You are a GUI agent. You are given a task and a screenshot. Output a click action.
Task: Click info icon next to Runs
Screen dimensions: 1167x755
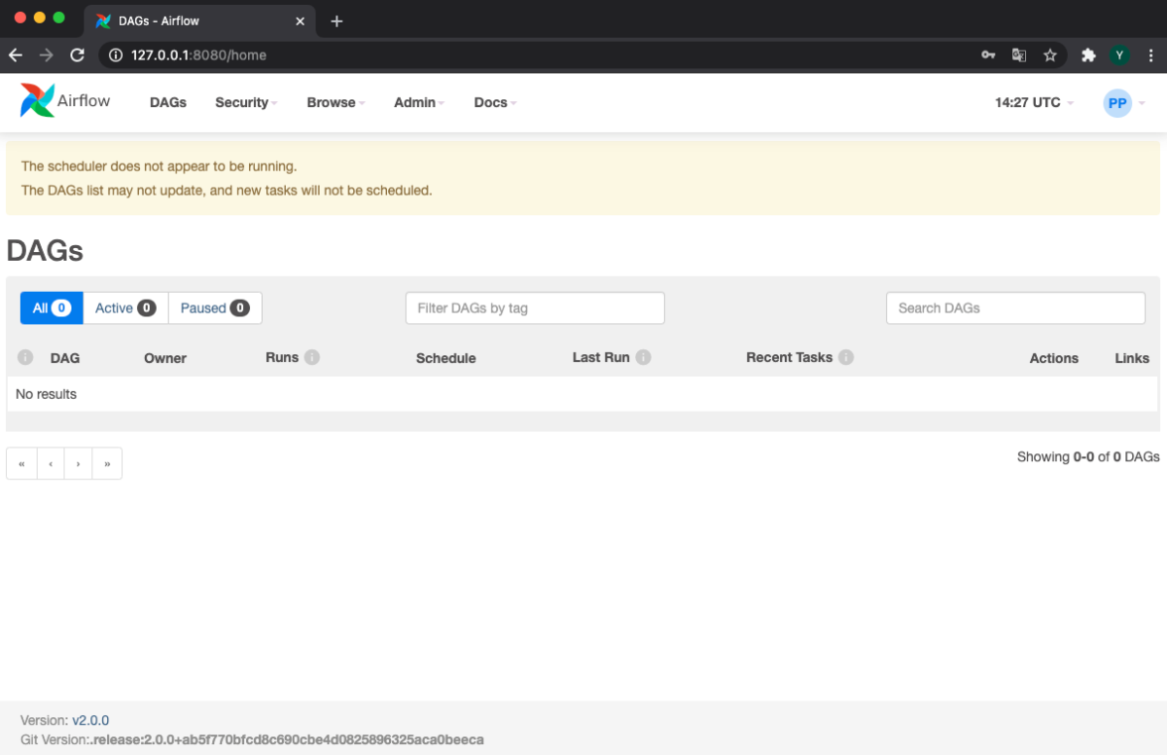click(312, 357)
